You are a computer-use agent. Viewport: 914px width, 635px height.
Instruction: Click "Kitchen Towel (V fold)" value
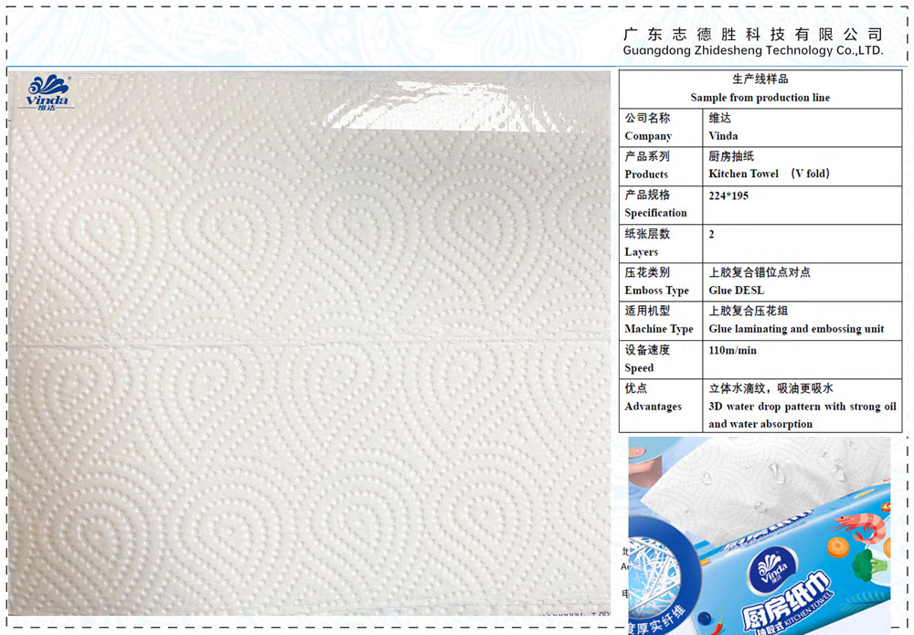pyautogui.click(x=769, y=174)
